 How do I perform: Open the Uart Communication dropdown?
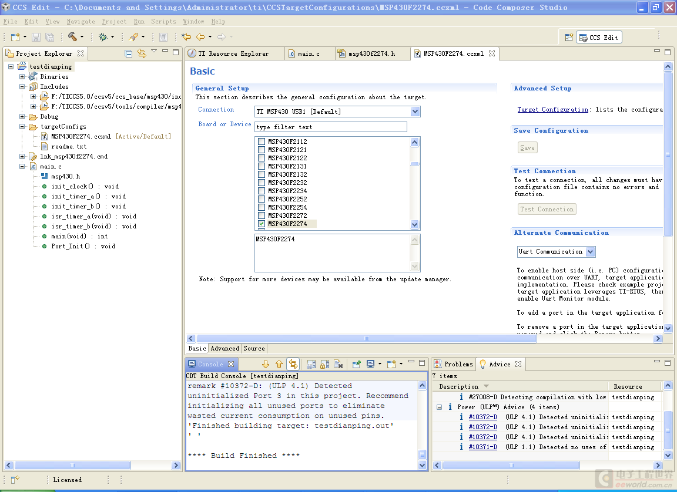click(x=591, y=252)
